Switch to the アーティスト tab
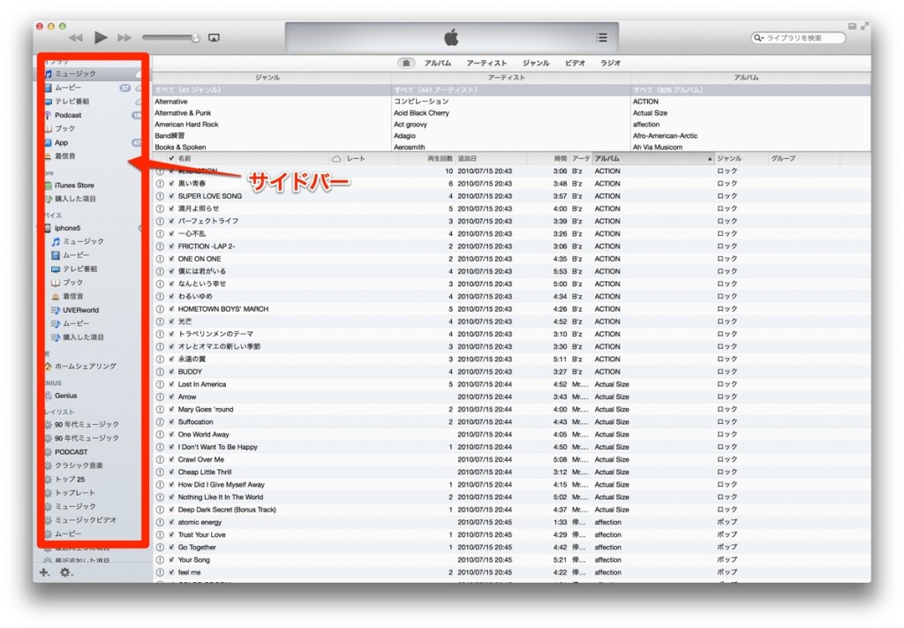Screen dimensions: 904x628 486,64
